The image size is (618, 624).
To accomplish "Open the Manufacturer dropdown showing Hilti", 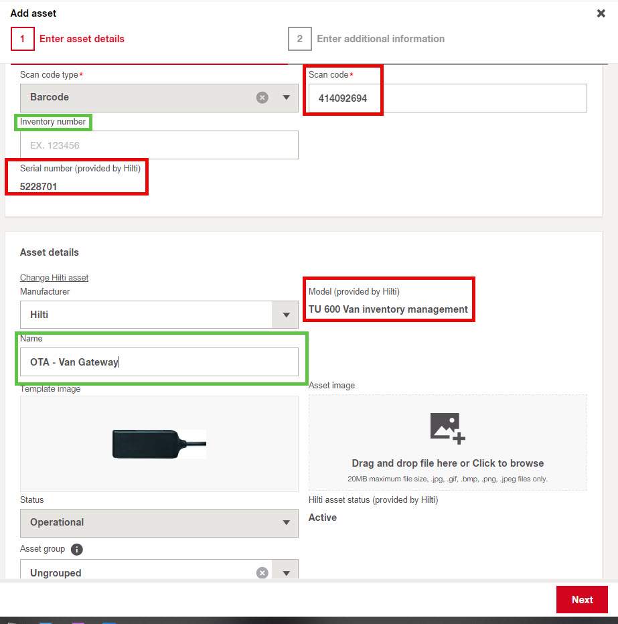I will pyautogui.click(x=159, y=315).
